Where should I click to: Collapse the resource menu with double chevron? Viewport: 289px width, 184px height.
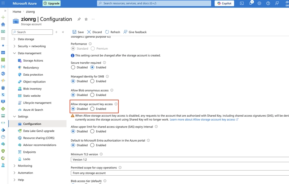tap(63, 32)
